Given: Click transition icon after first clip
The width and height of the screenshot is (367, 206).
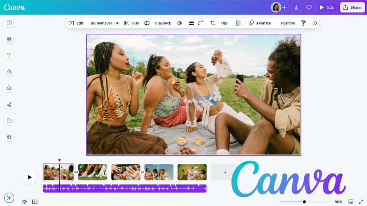Looking at the screenshot, I should pos(76,172).
